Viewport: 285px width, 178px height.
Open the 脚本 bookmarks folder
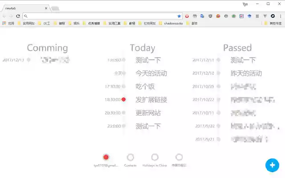pos(192,23)
